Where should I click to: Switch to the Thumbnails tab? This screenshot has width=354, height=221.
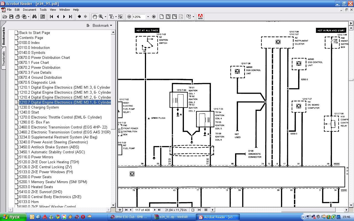point(4,58)
